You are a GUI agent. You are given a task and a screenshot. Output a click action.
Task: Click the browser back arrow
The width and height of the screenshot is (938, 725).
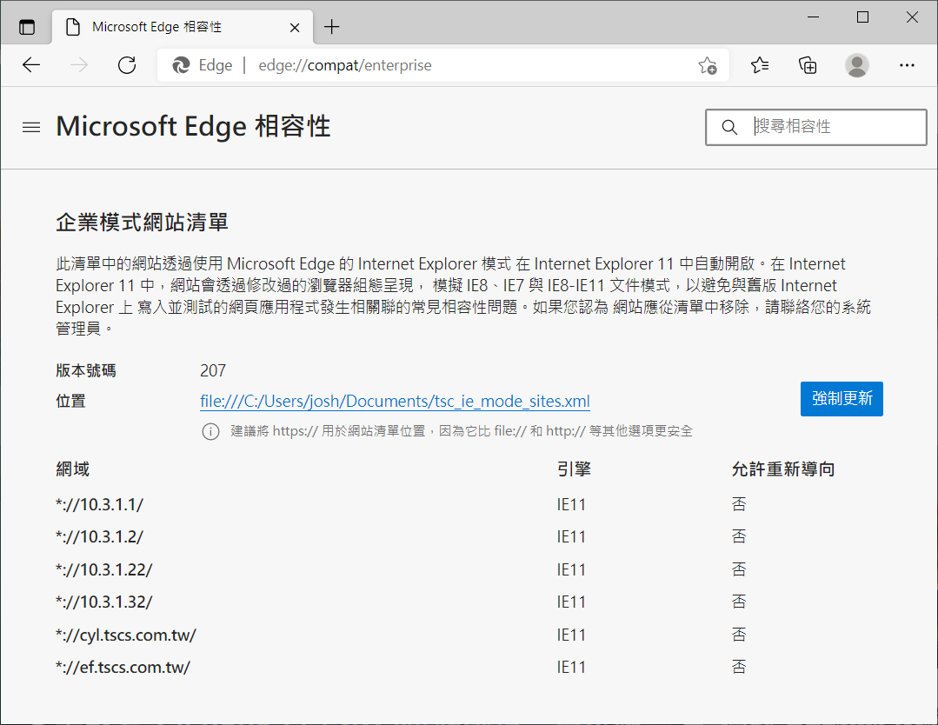(x=32, y=65)
